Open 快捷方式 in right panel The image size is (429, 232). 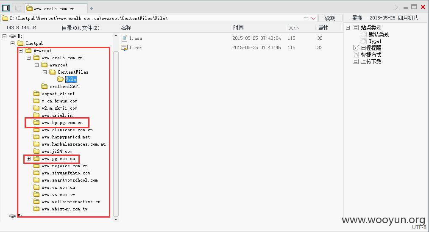coord(371,55)
